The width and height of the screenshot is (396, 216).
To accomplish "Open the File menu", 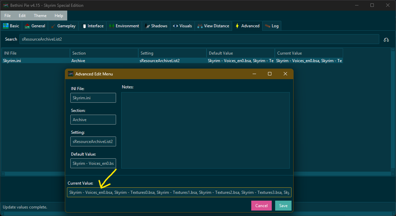I will tap(8, 16).
